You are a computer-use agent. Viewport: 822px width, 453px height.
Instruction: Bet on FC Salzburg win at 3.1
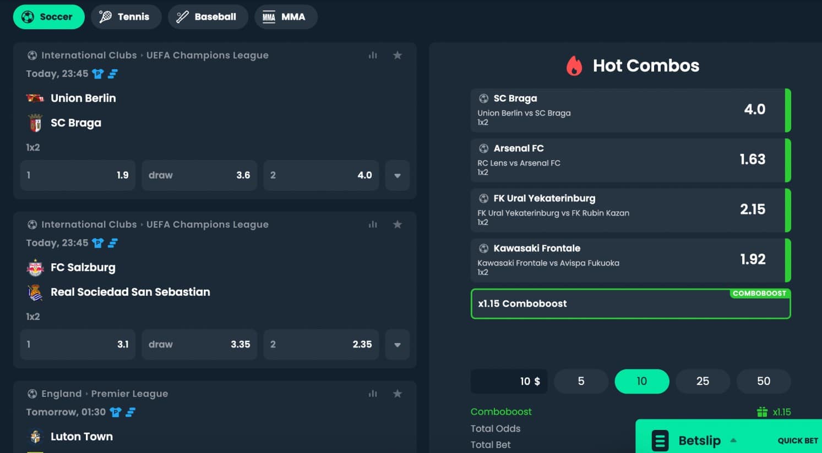(78, 345)
